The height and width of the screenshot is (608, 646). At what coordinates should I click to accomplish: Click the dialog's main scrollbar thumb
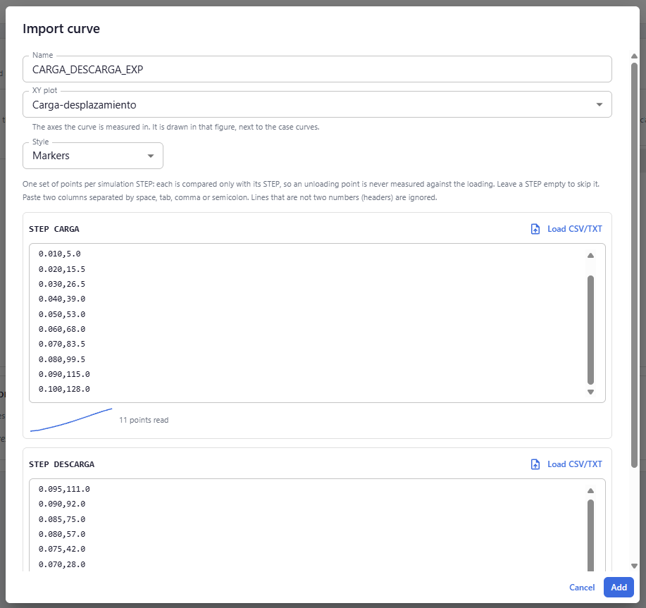[x=635, y=265]
